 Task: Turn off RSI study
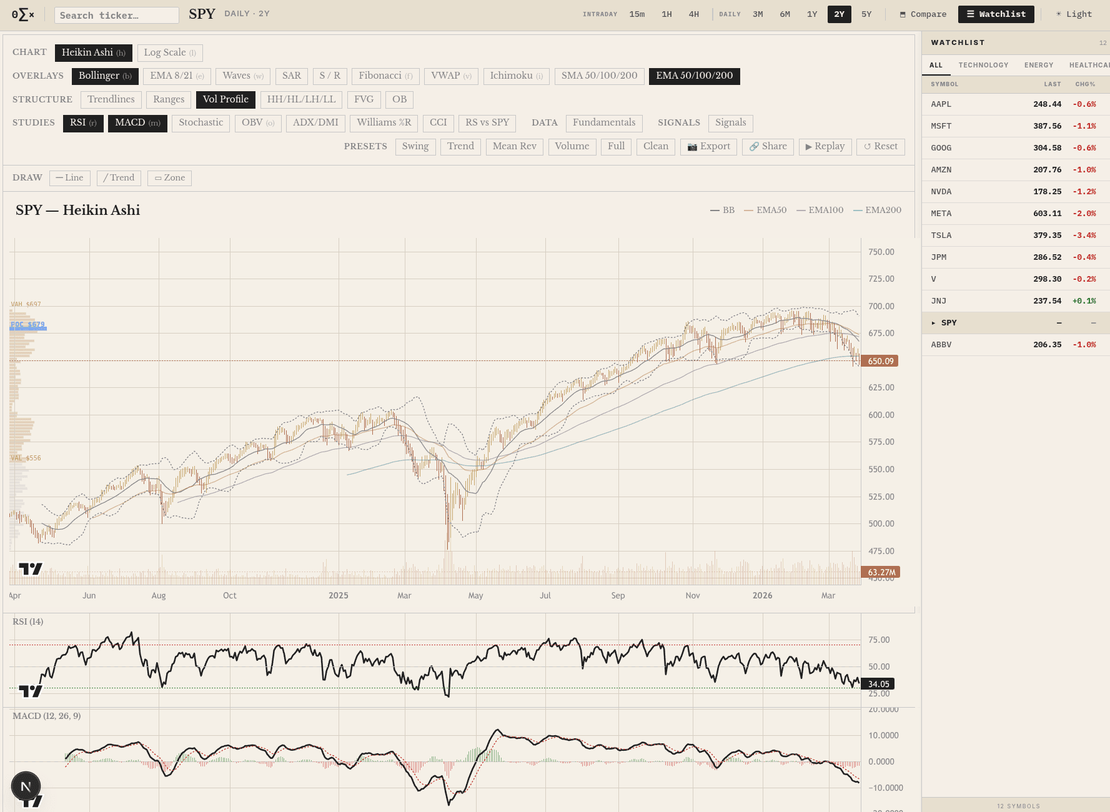pyautogui.click(x=83, y=123)
